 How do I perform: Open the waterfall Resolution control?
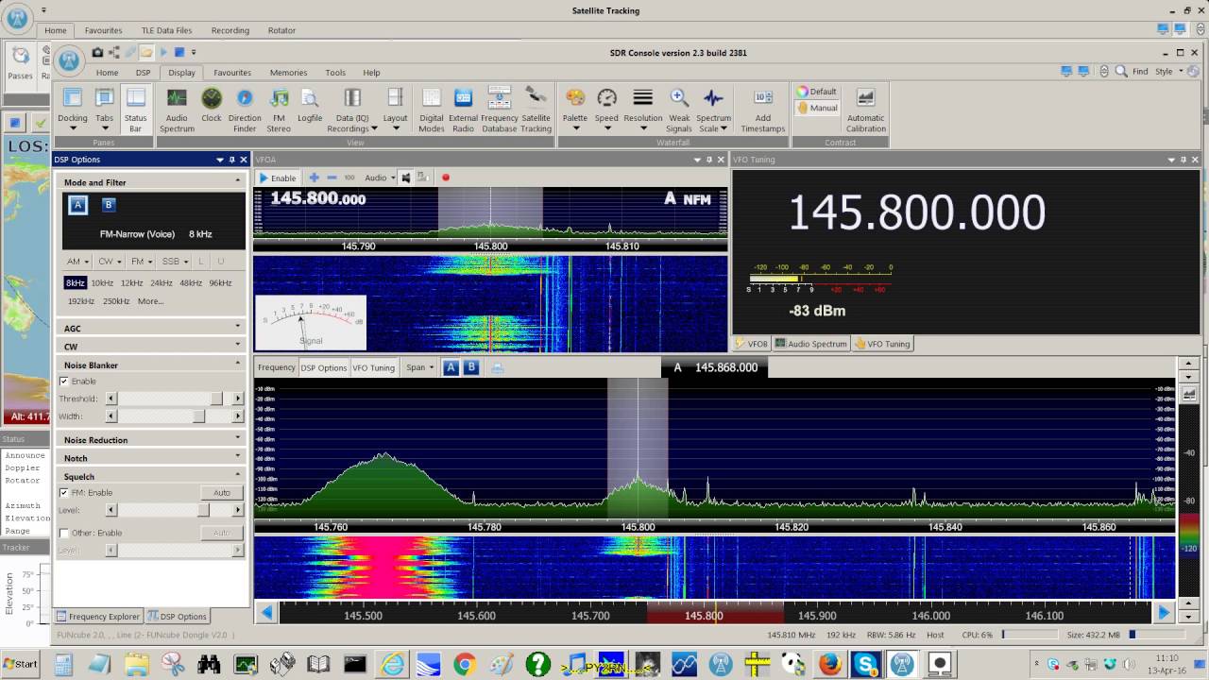pos(643,110)
